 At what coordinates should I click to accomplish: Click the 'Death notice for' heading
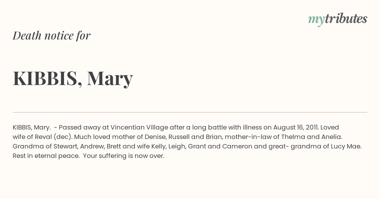point(52,35)
